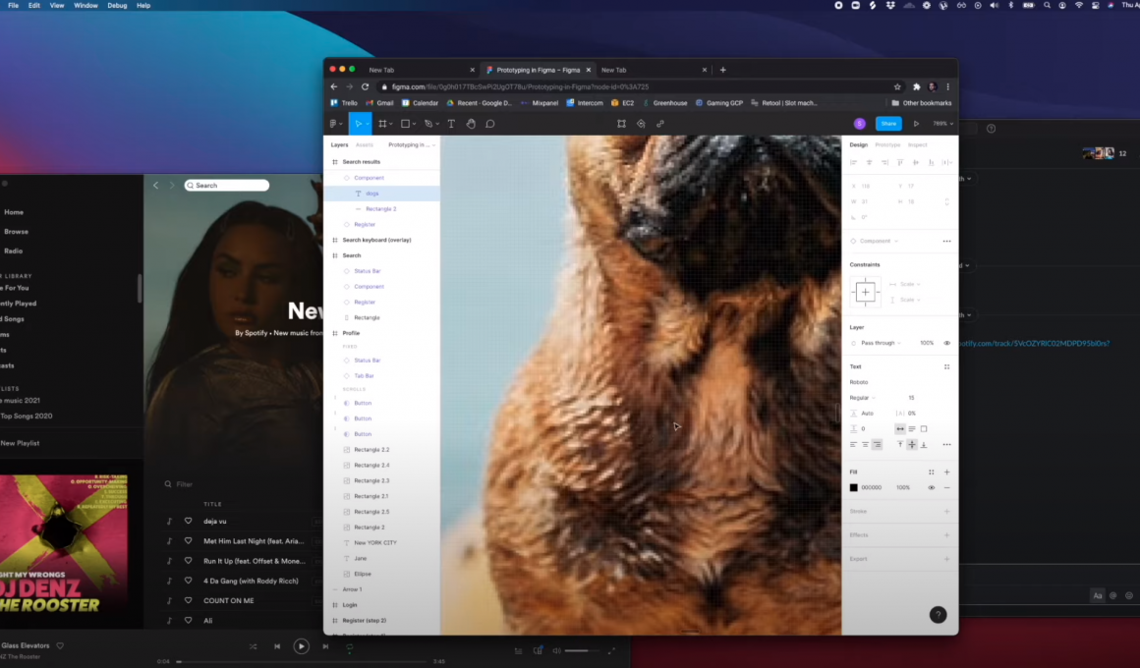Image resolution: width=1140 pixels, height=668 pixels.
Task: Open the Figma main menu icon
Action: click(x=334, y=123)
